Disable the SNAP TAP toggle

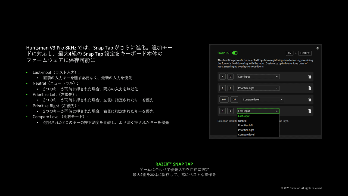(x=235, y=53)
